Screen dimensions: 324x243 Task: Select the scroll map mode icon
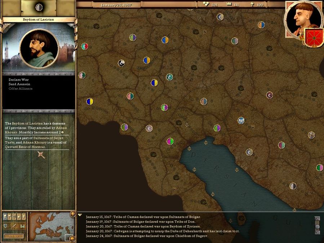coord(14,217)
